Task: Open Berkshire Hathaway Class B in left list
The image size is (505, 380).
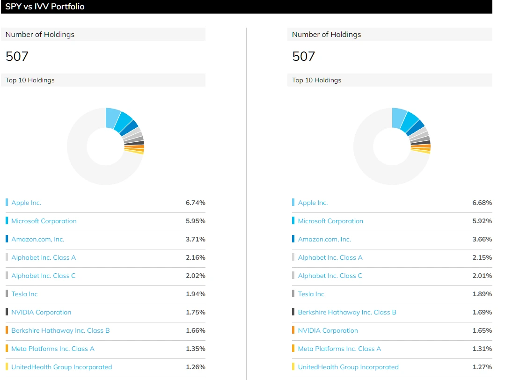Action: [x=60, y=330]
